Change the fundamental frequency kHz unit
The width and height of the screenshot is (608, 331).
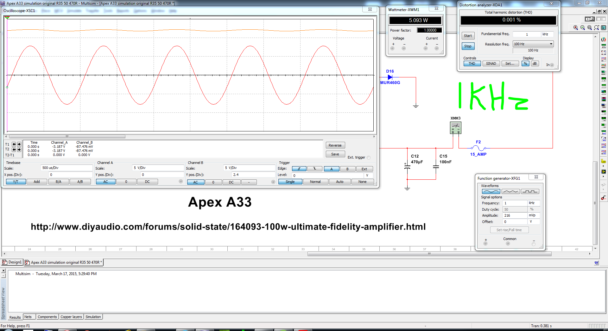click(x=548, y=34)
